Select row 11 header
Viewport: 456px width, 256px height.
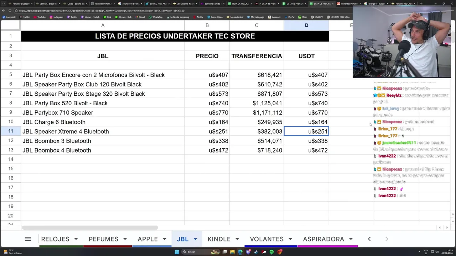[10, 131]
